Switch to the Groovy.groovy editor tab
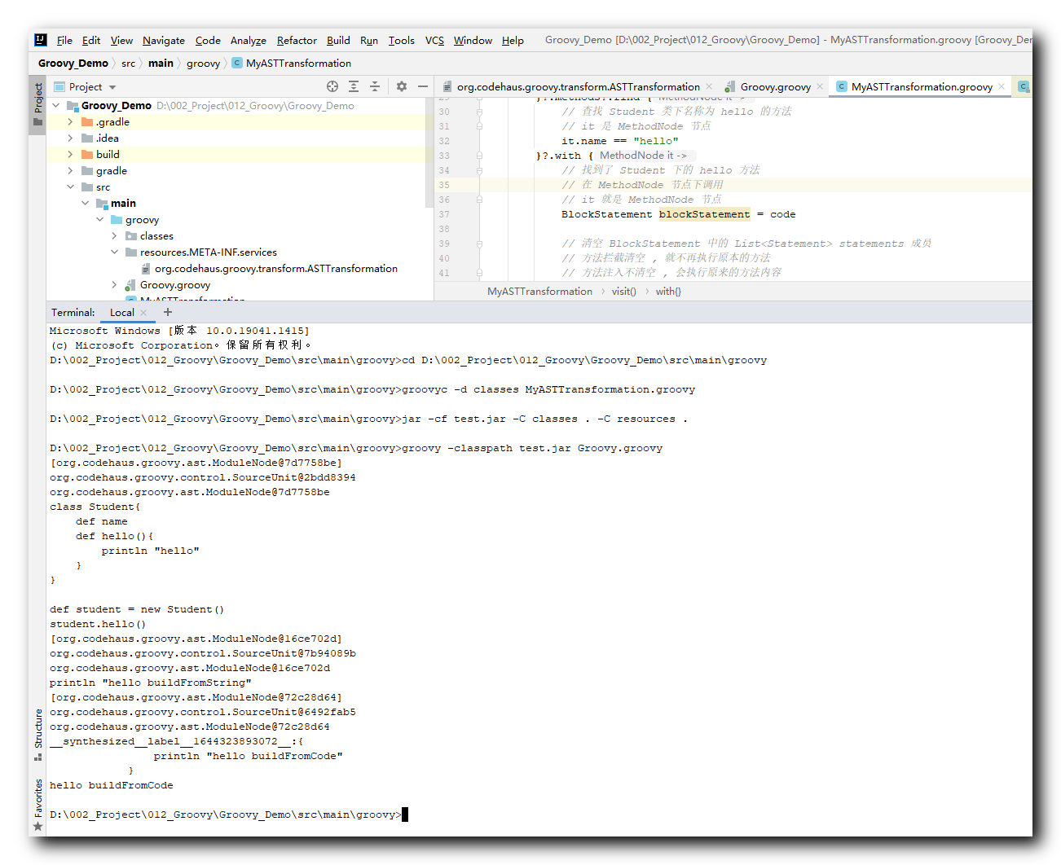 pyautogui.click(x=775, y=86)
